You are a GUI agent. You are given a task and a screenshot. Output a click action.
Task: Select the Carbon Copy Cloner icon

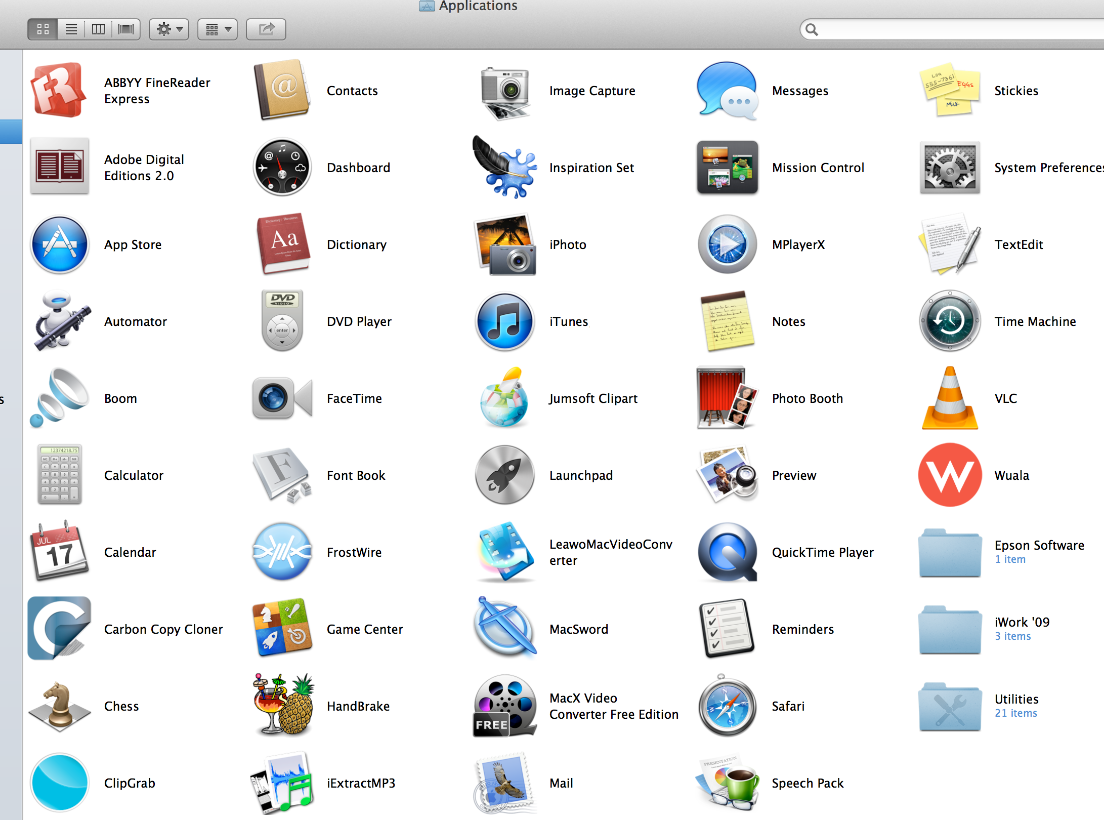(60, 628)
